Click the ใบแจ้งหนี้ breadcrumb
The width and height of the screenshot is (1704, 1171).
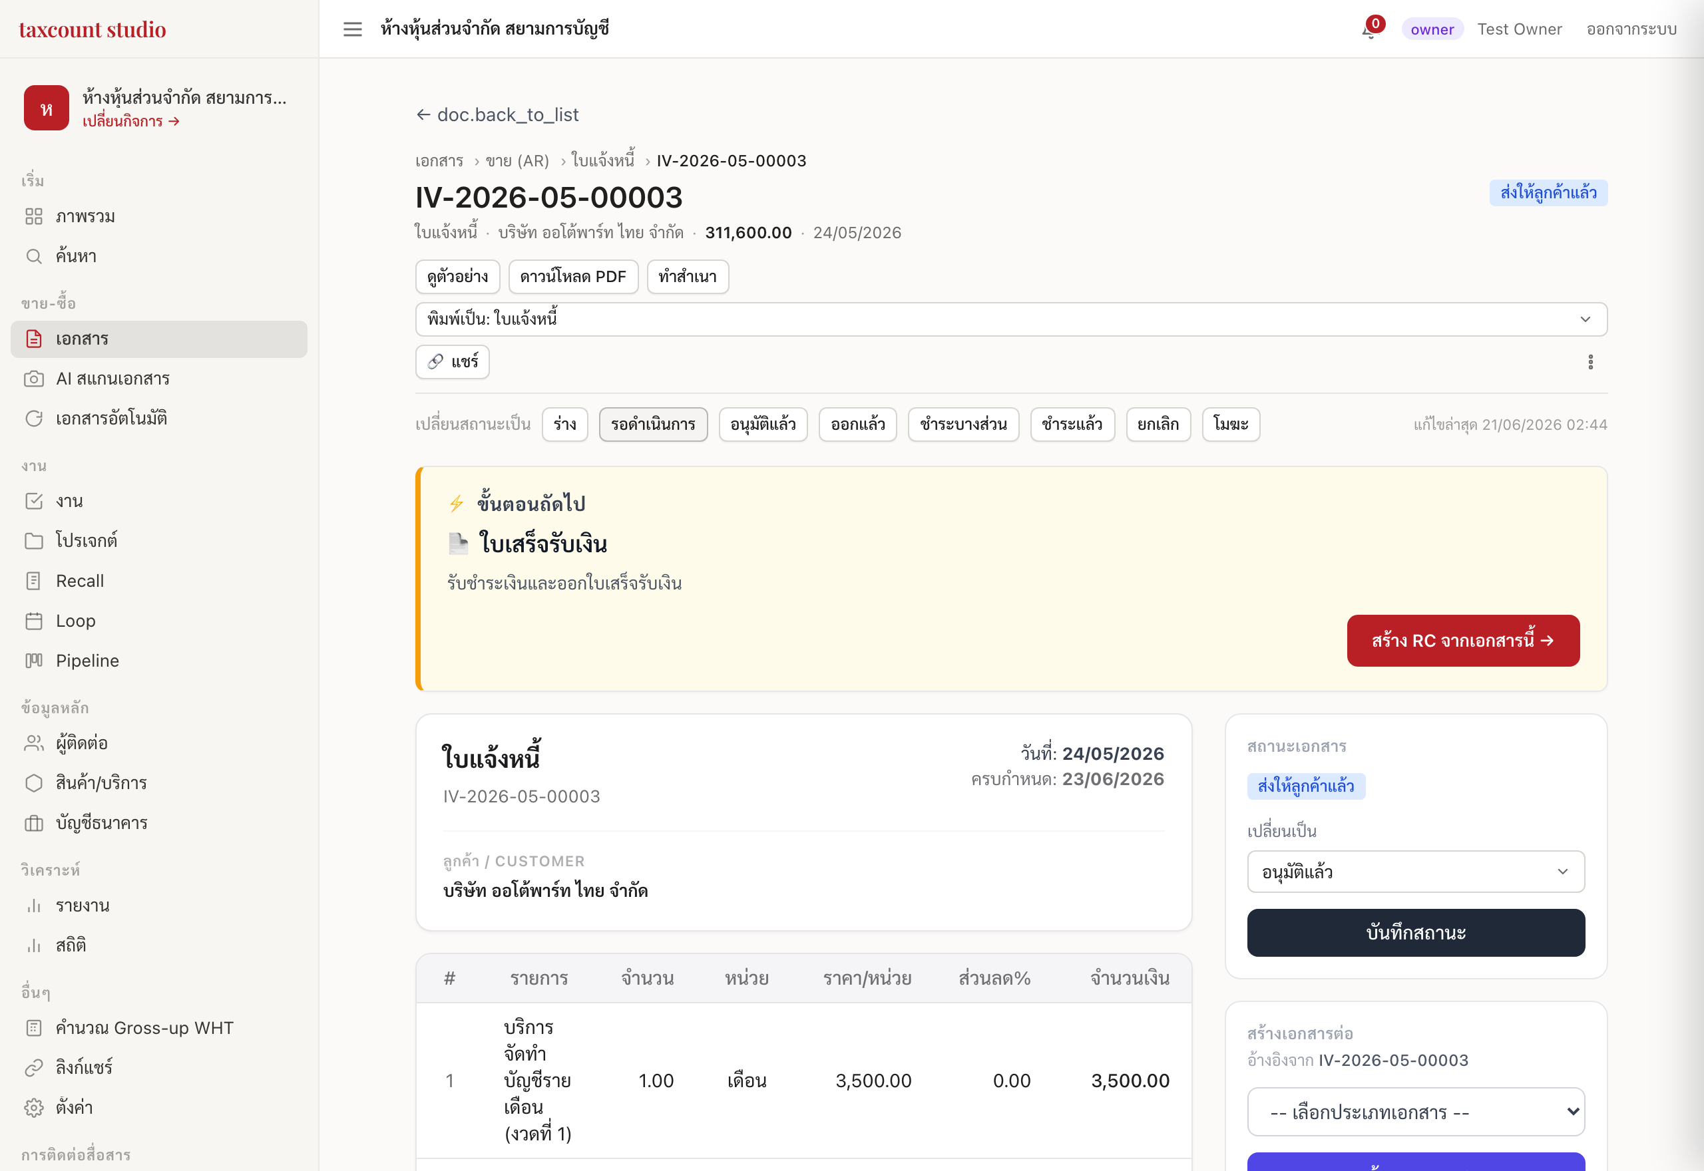point(603,161)
